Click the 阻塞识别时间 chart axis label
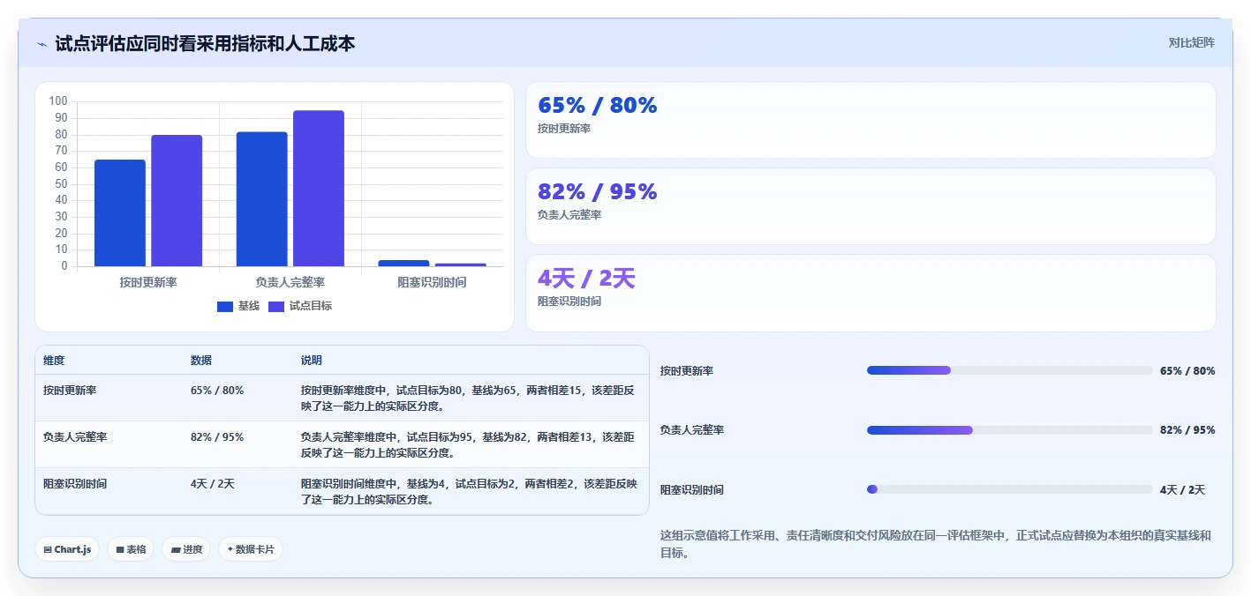The height and width of the screenshot is (596, 1251). (x=433, y=282)
